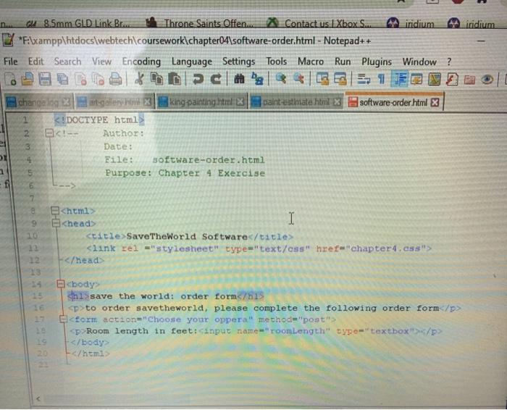The height and width of the screenshot is (410, 507).
Task: Toggle word wrap toolbar button
Action: 364,79
